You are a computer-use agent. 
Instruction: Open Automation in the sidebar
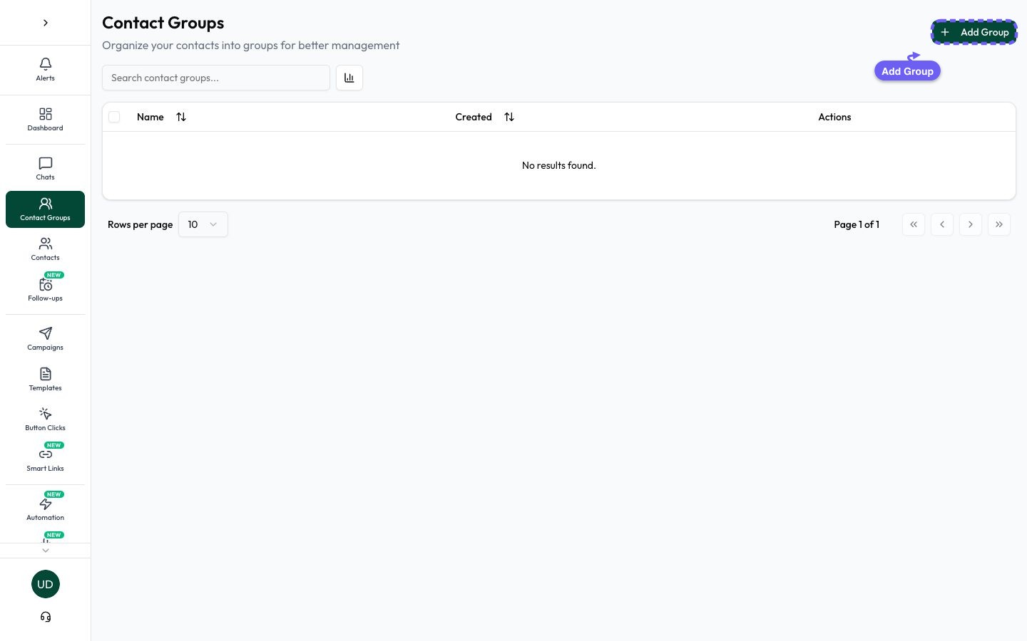(x=45, y=509)
